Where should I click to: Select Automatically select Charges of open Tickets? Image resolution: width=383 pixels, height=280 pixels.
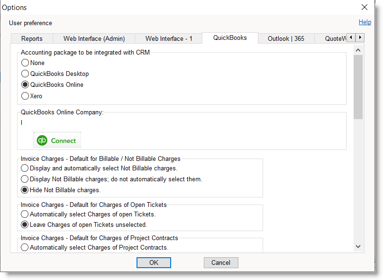[x=25, y=214]
